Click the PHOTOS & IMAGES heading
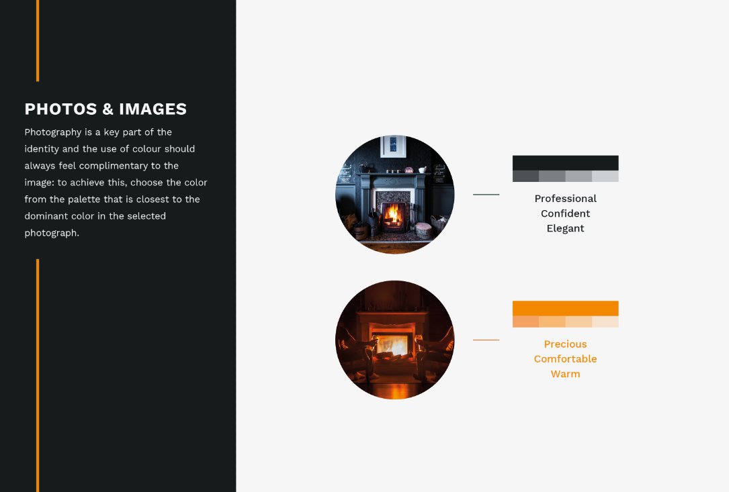Viewport: 729px width, 492px height. point(105,109)
